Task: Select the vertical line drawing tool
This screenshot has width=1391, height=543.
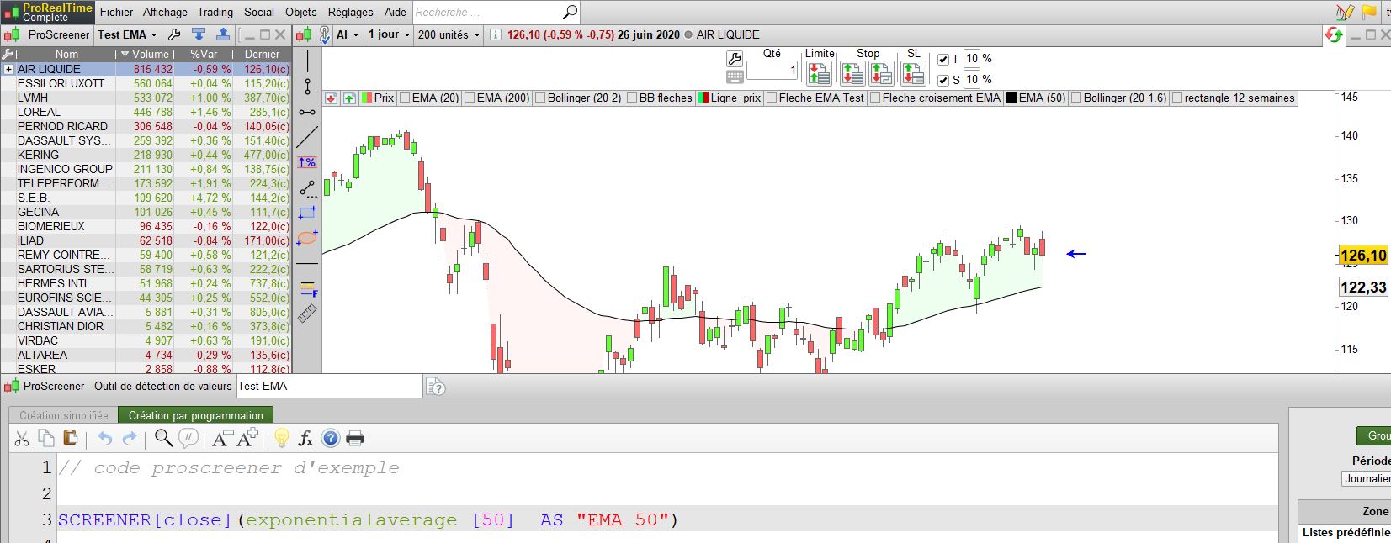Action: [x=308, y=61]
